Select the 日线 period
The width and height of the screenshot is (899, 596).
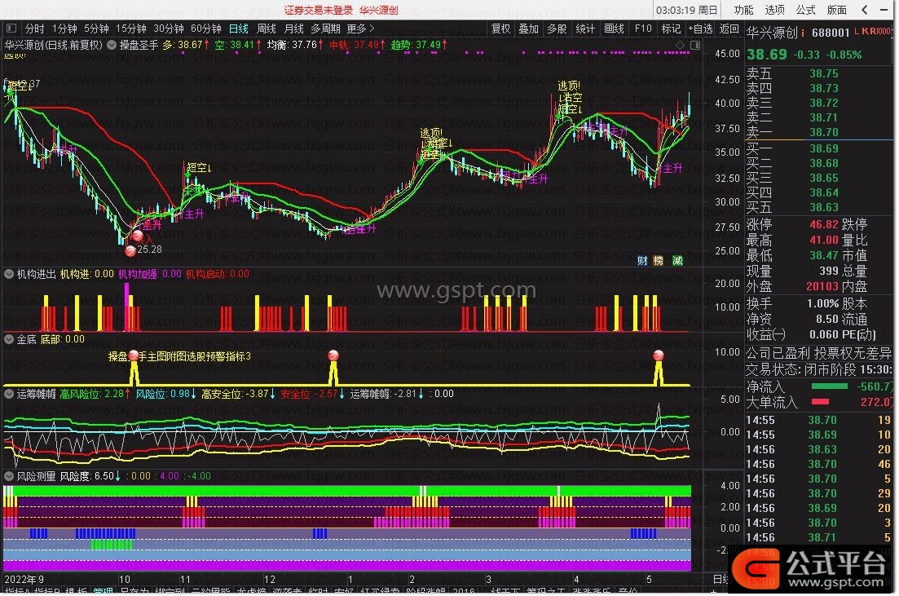tap(239, 28)
